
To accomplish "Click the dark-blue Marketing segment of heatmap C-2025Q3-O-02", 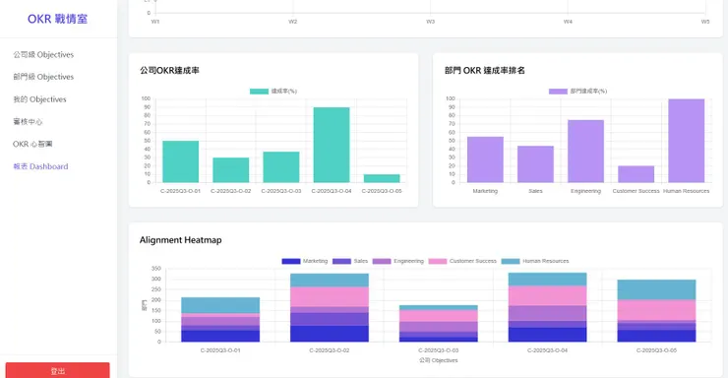I will (330, 334).
